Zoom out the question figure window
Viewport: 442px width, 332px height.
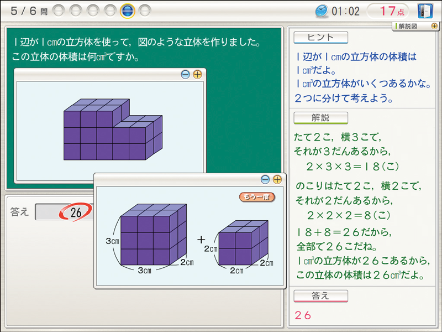pyautogui.click(x=185, y=74)
